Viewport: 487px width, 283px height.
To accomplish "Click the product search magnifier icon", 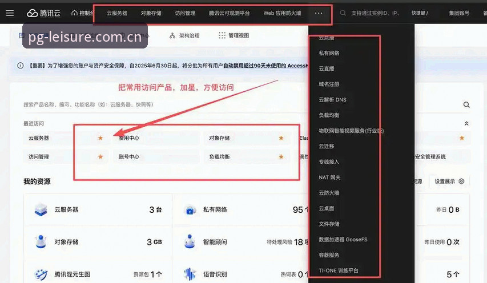I will tap(466, 104).
